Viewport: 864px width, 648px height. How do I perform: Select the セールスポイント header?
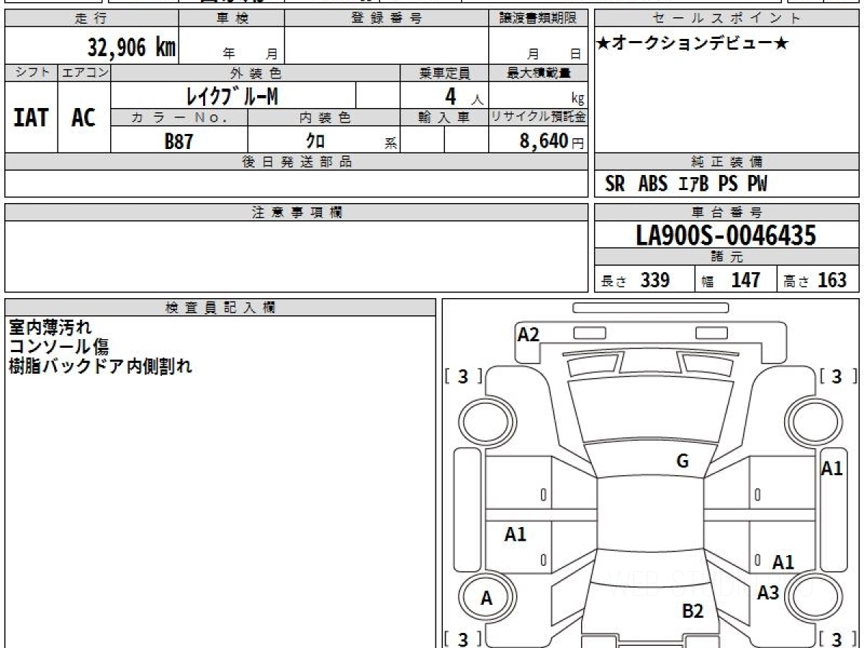point(726,19)
